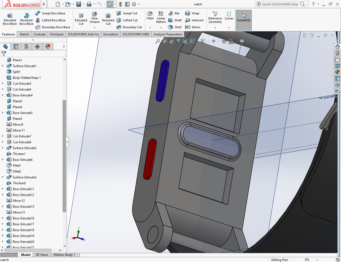Viewport: 341px width, 262px height.
Task: Open the ConfigurationManager panel tab
Action: [x=27, y=47]
